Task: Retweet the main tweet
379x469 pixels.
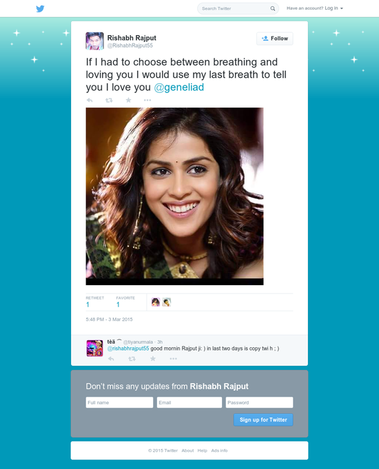Action: point(109,100)
